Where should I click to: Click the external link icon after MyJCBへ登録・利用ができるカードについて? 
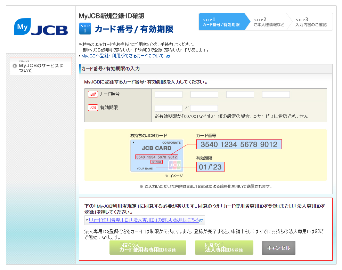[168, 56]
